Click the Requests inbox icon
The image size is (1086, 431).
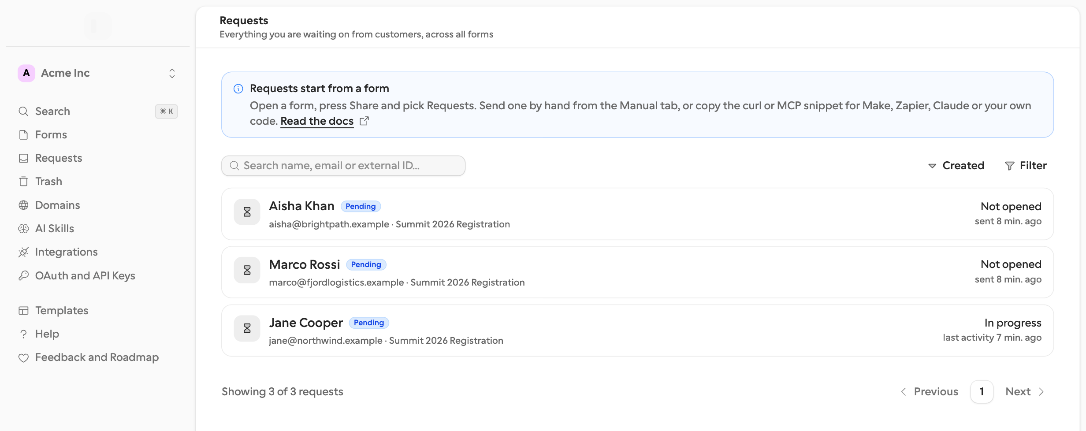pos(24,158)
